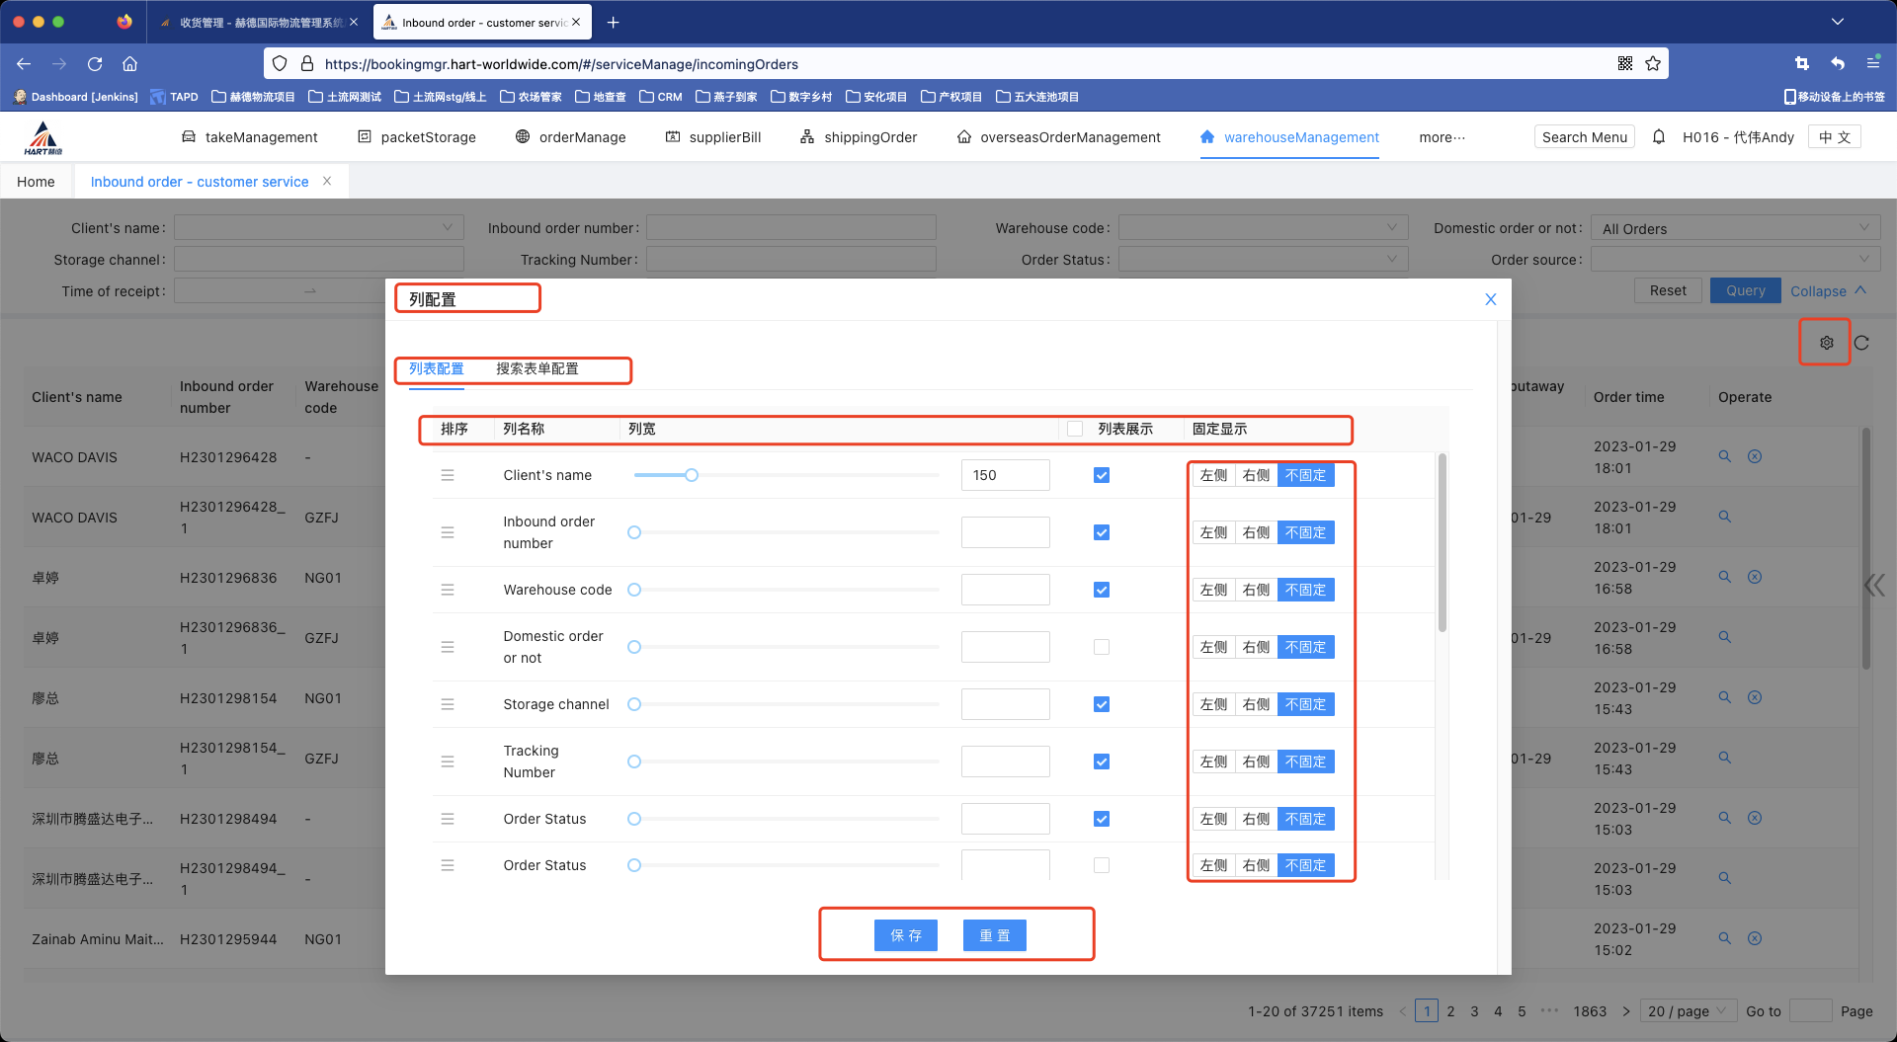The width and height of the screenshot is (1897, 1042).
Task: Toggle the 列表展示 header select-all checkbox
Action: (1075, 429)
